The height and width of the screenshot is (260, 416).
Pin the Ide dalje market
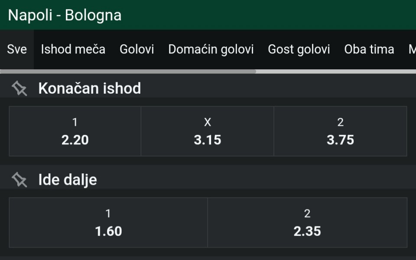[x=19, y=180]
